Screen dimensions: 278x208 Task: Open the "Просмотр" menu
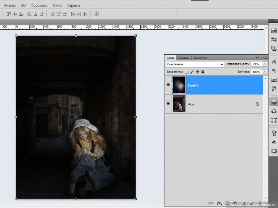point(39,6)
